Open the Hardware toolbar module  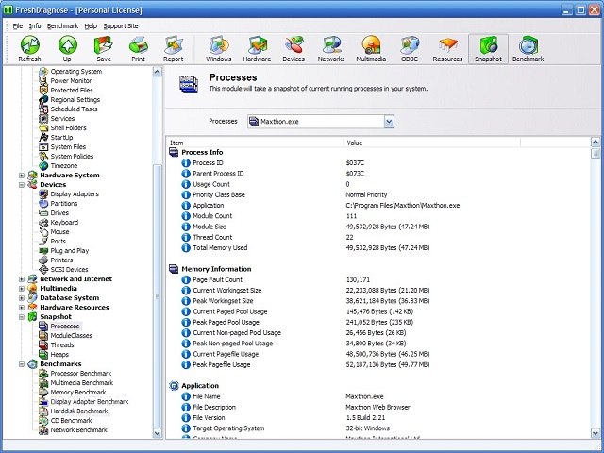click(x=257, y=48)
